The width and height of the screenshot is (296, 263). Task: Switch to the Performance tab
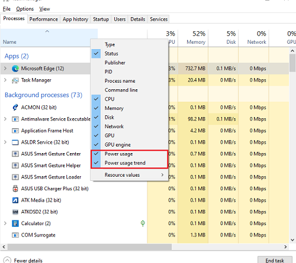[x=44, y=19]
